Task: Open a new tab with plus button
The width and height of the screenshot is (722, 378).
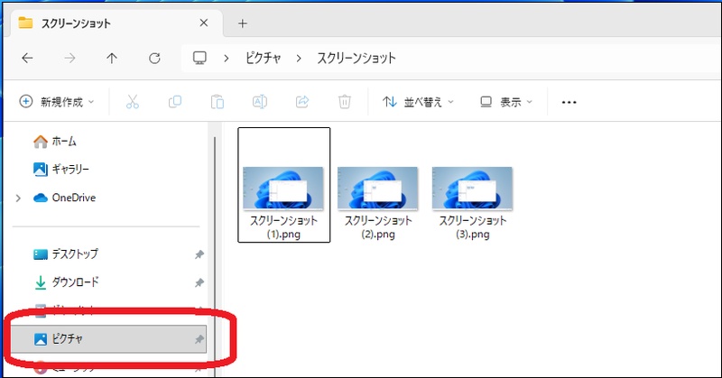Action: [x=243, y=23]
